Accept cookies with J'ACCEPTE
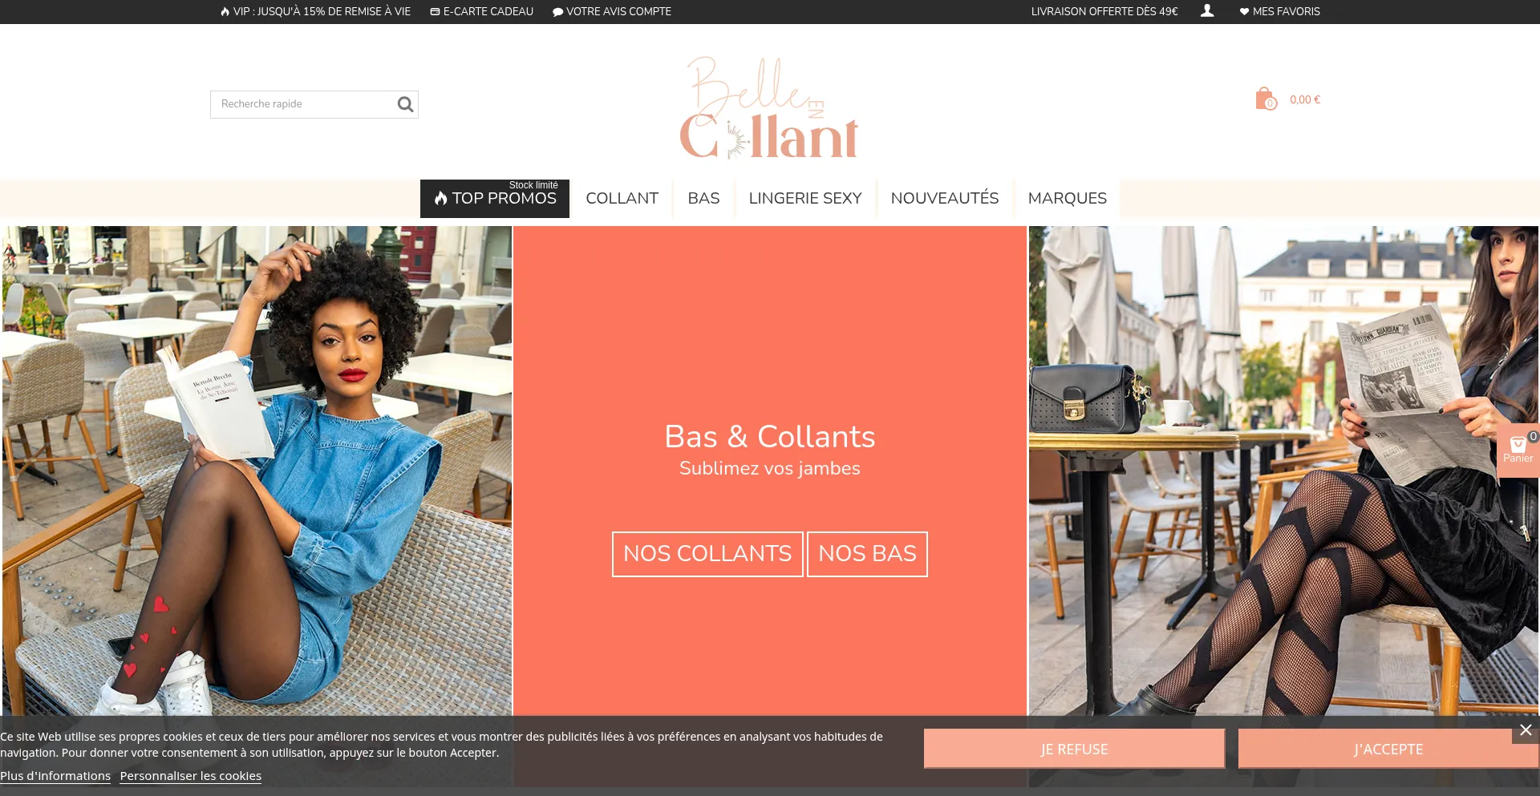This screenshot has width=1540, height=796. [x=1388, y=749]
